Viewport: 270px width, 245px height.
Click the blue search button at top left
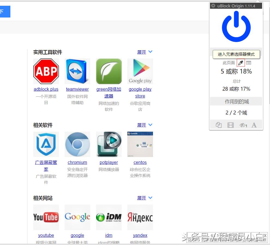tap(5, 11)
